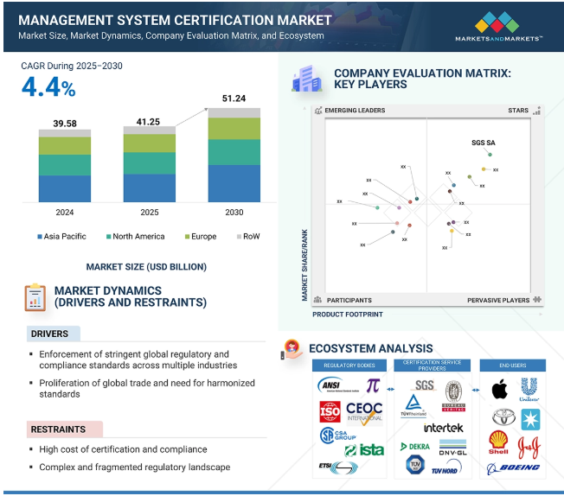Click the 'Proliferation of global trade' bullet

147,389
